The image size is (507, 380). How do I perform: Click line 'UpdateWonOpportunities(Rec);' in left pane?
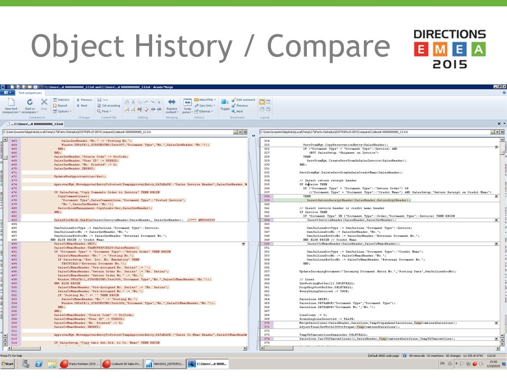tap(80, 176)
